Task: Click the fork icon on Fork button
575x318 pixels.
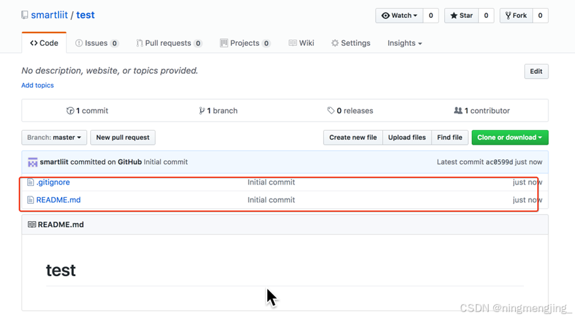Action: pyautogui.click(x=509, y=15)
